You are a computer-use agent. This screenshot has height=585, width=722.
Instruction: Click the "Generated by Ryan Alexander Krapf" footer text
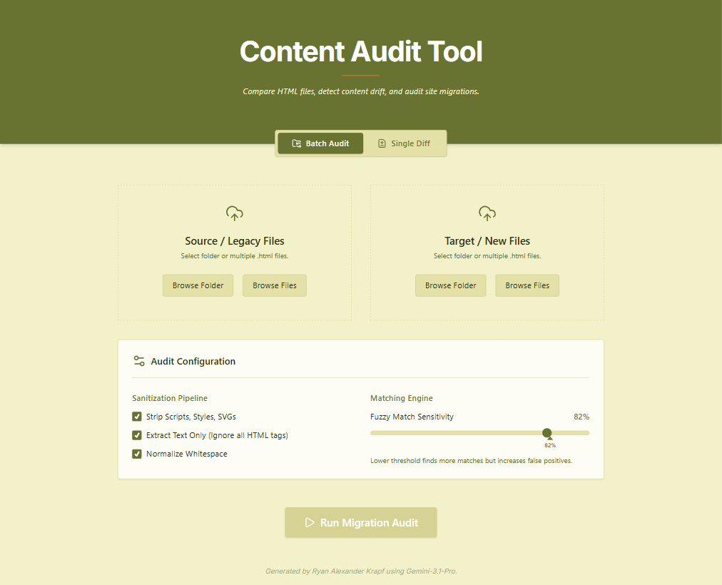[361, 571]
